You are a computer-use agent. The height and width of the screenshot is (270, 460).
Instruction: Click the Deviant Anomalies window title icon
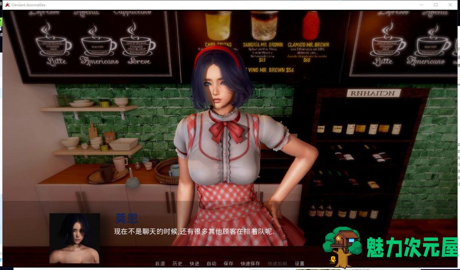[8, 4]
